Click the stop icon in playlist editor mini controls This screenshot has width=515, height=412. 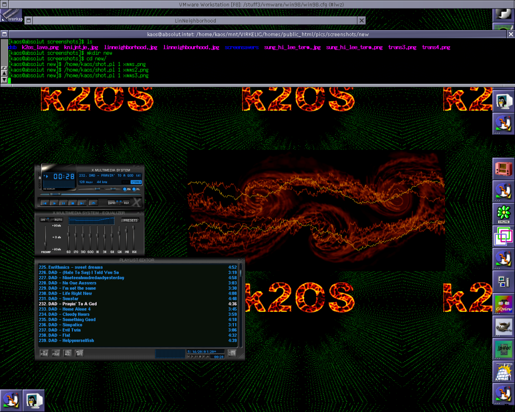200,357
